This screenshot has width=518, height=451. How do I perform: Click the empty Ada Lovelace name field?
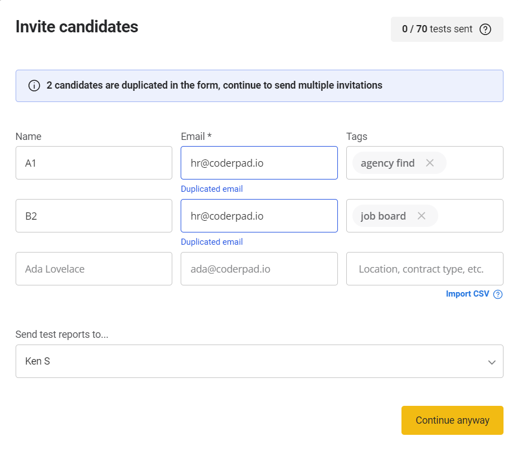pyautogui.click(x=94, y=269)
